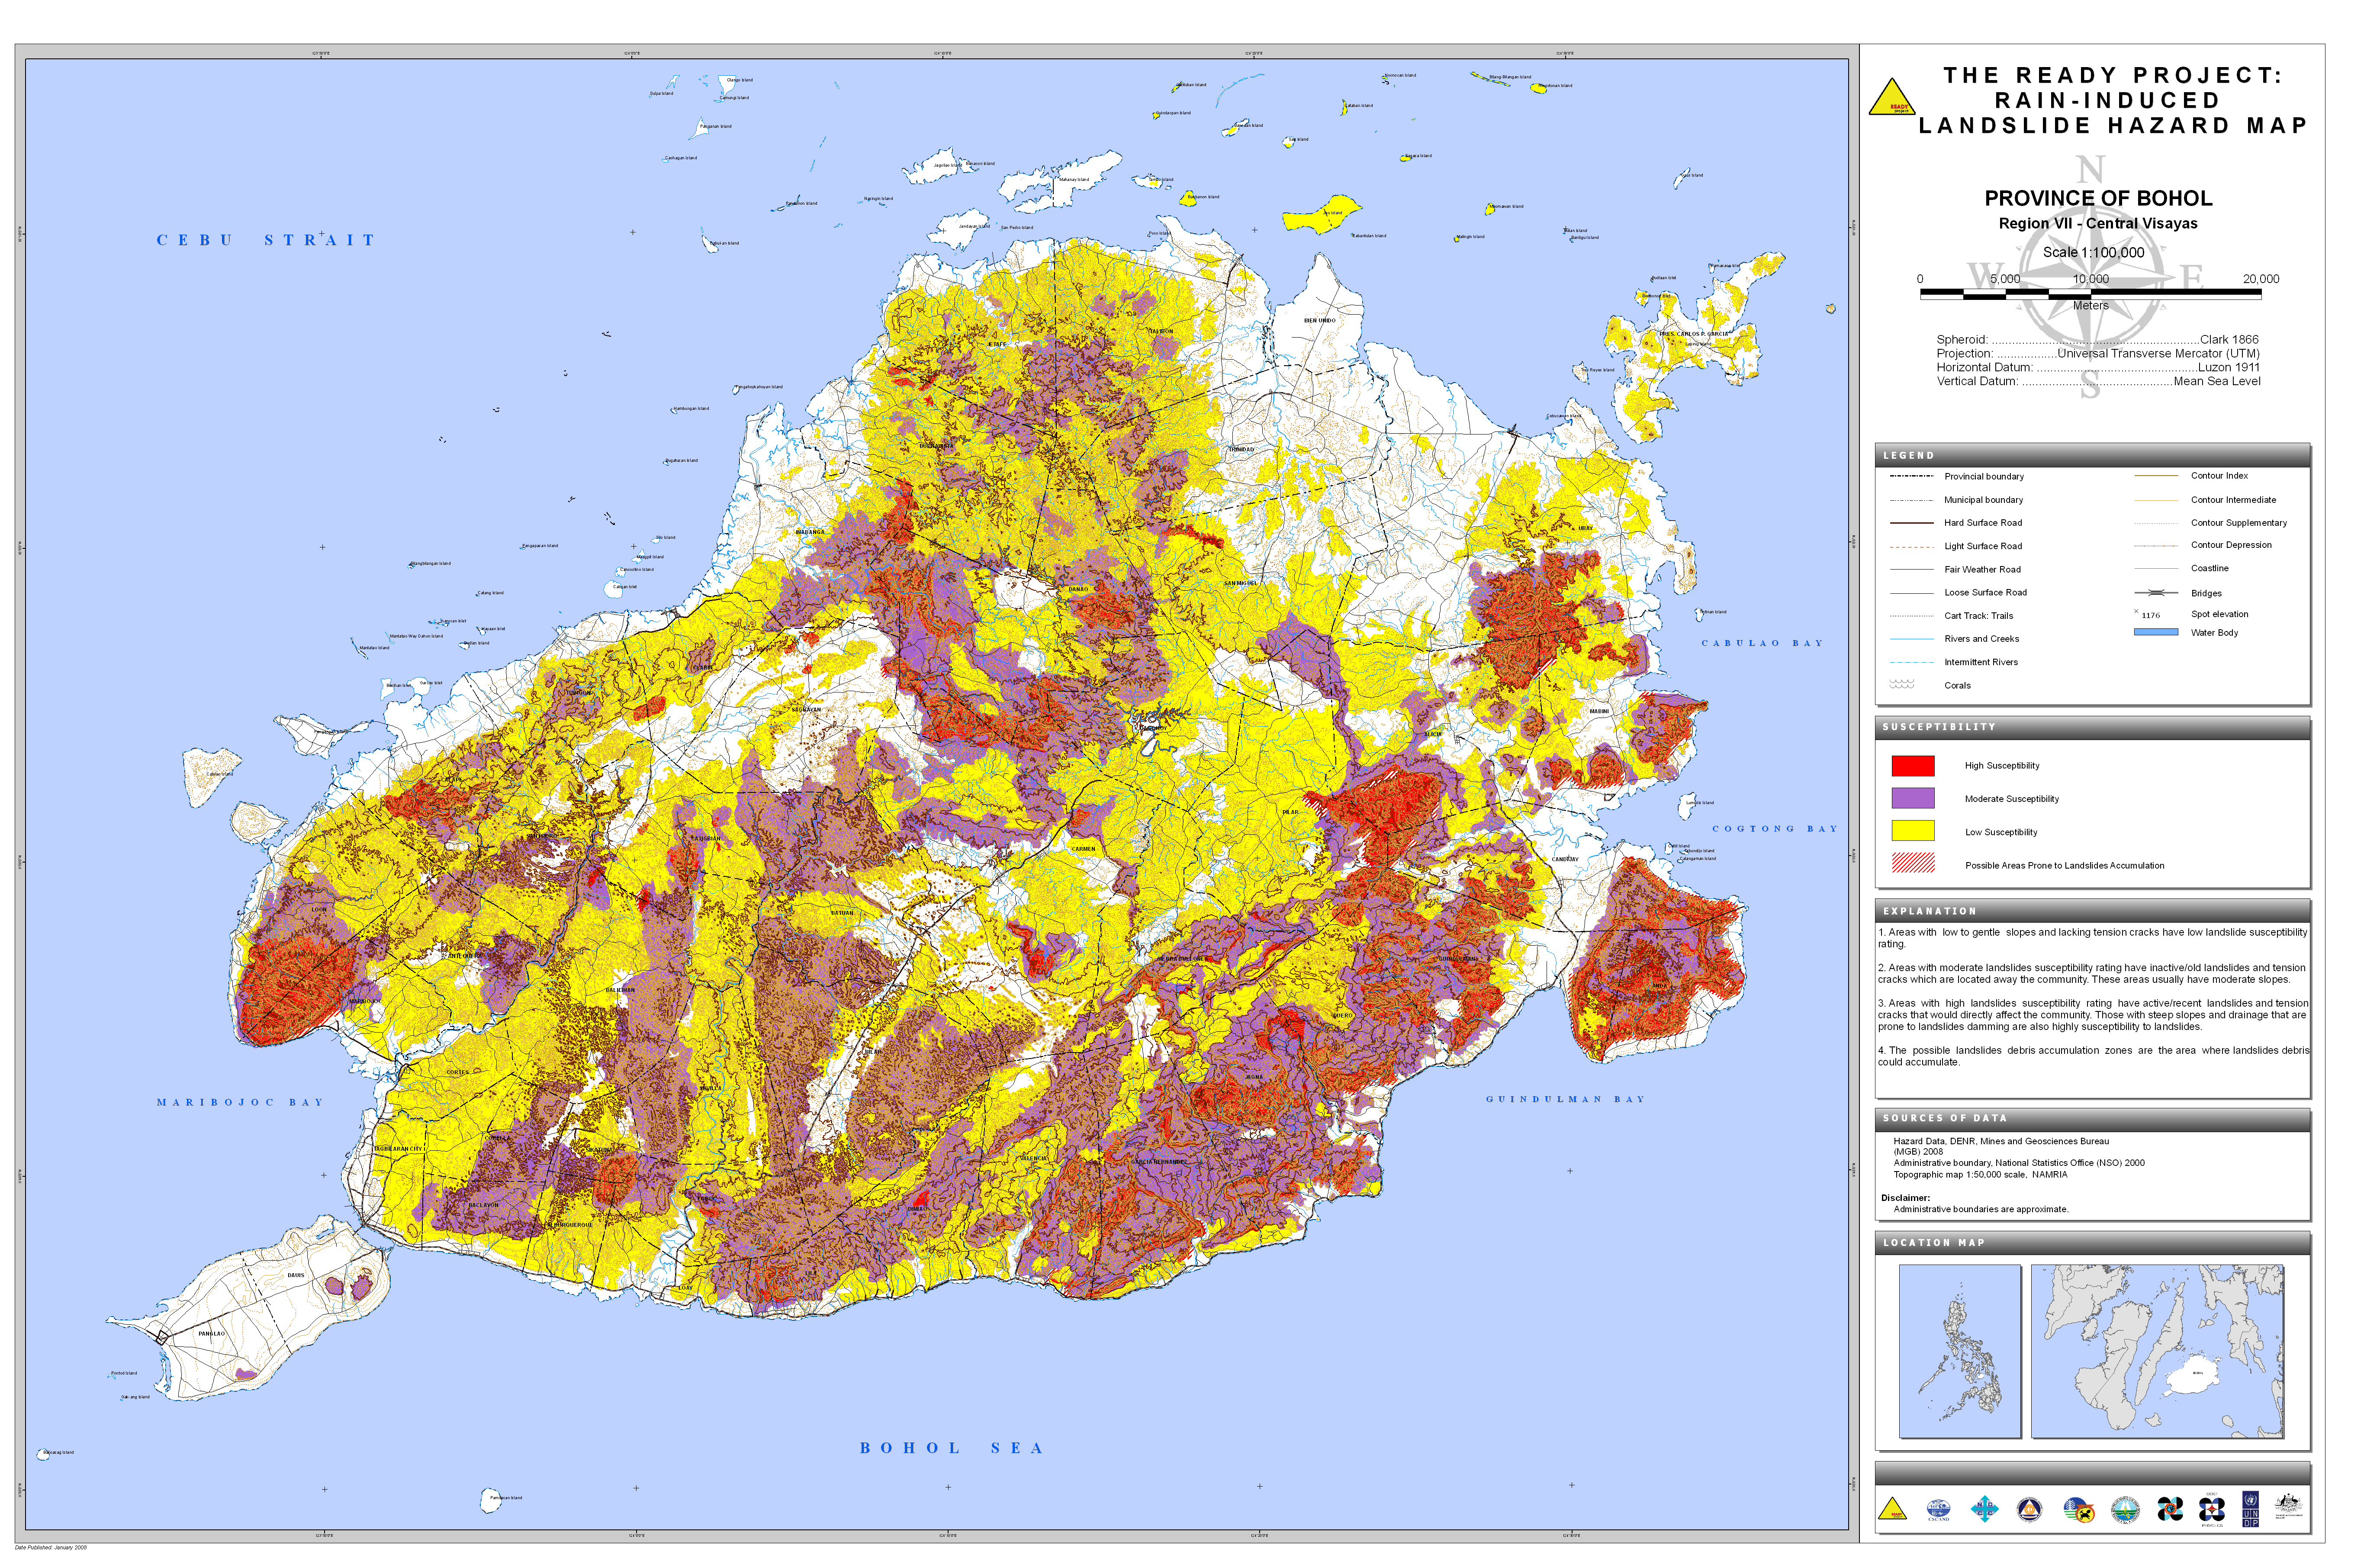Click the Bridges symbol in legend
Viewport: 2380px width, 1558px height.
(2155, 593)
